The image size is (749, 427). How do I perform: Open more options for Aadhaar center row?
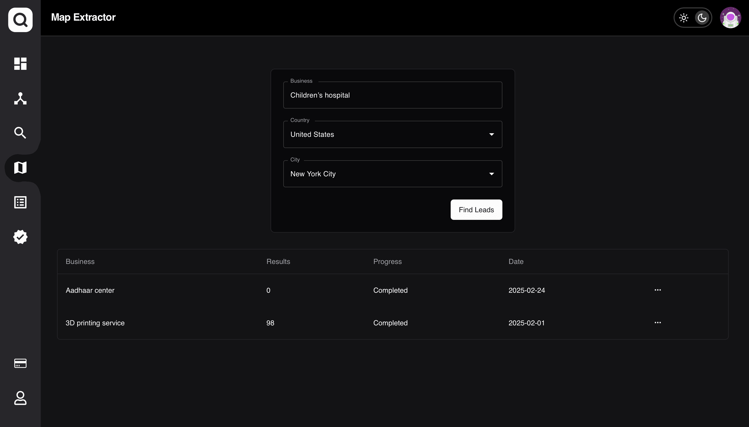[658, 290]
